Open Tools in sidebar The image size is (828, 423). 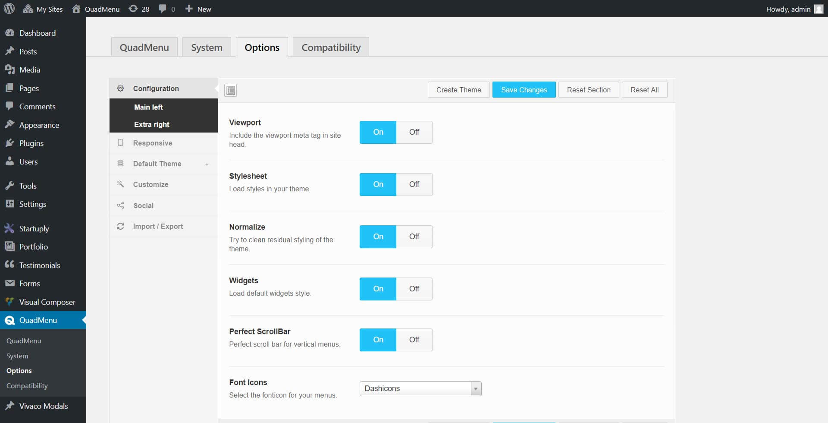click(x=43, y=186)
